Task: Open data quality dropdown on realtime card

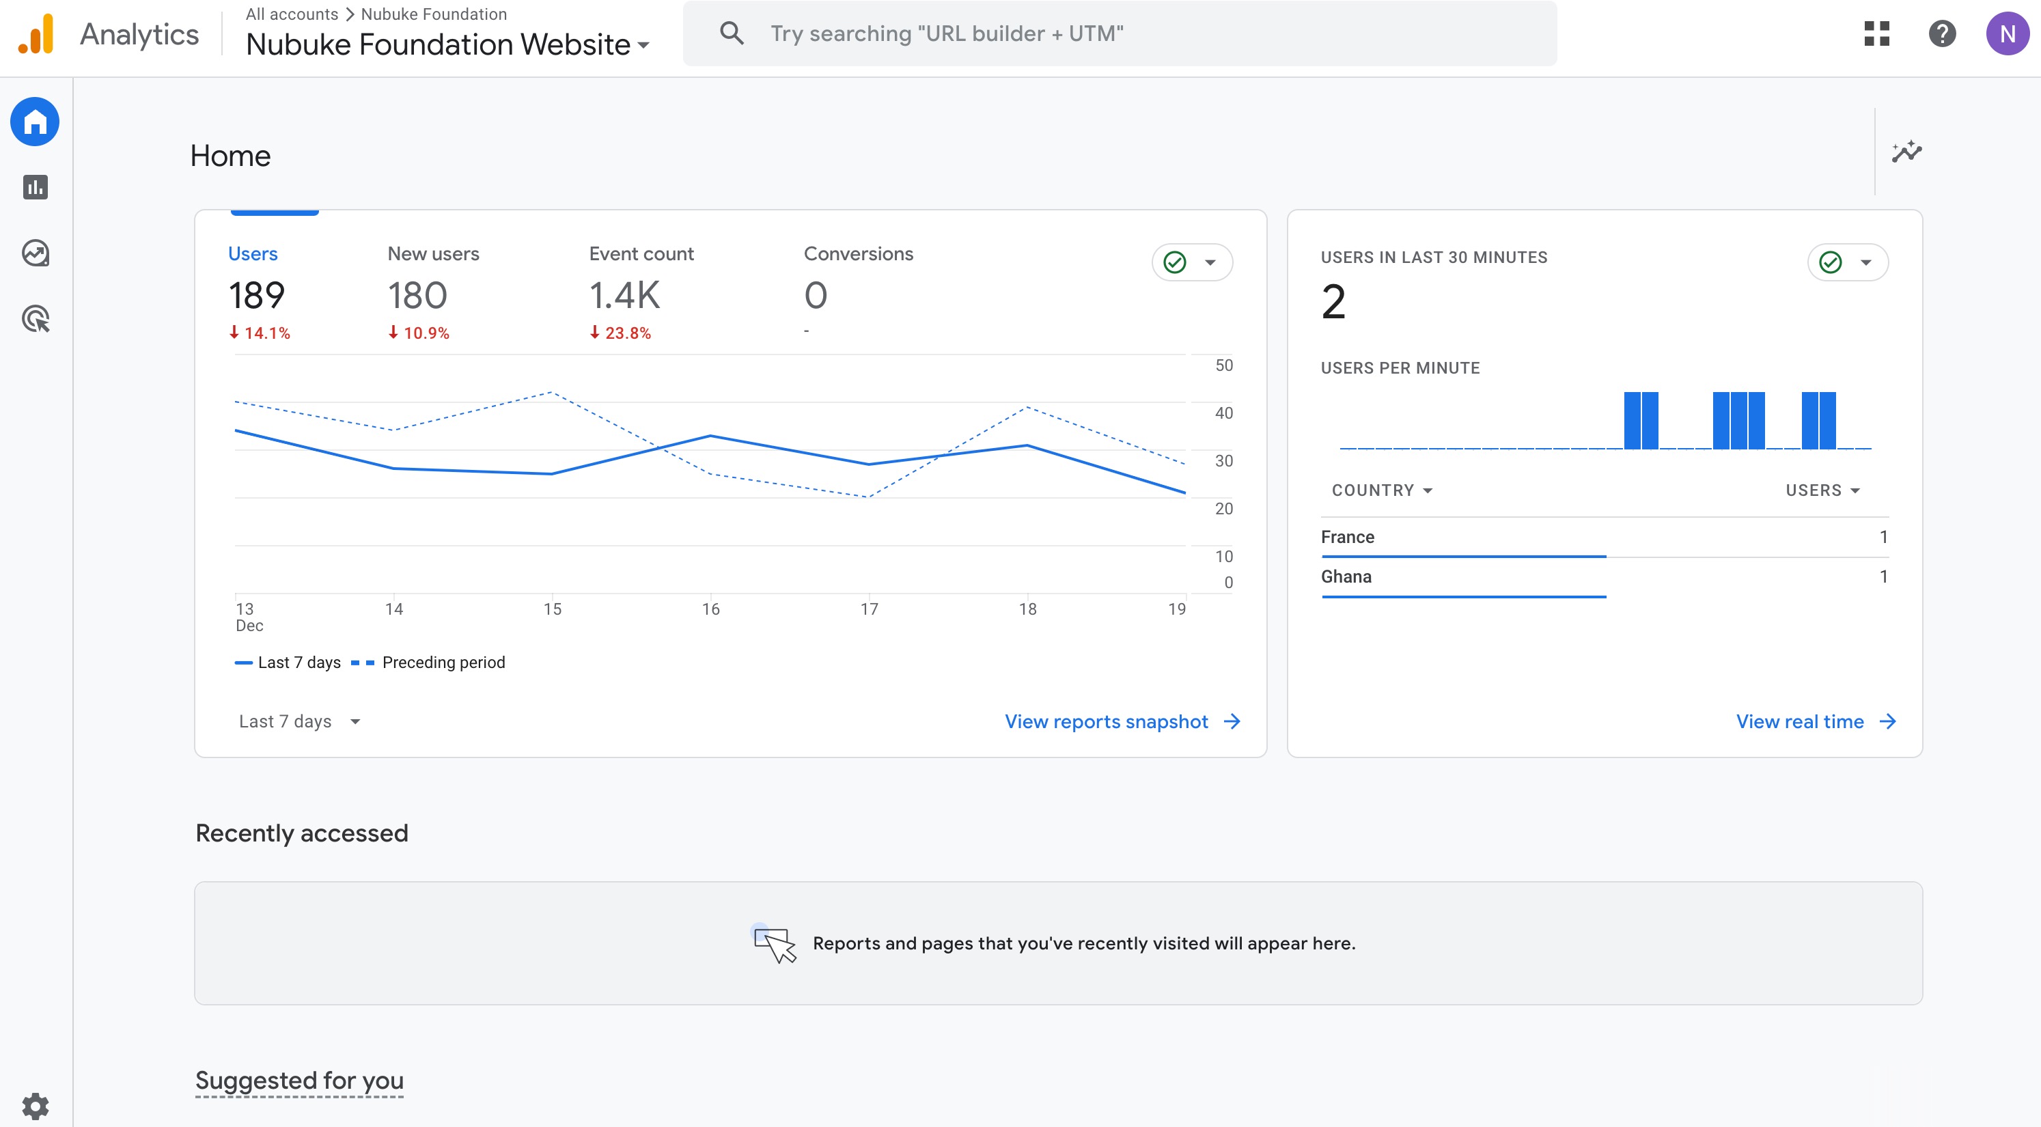Action: 1848,262
